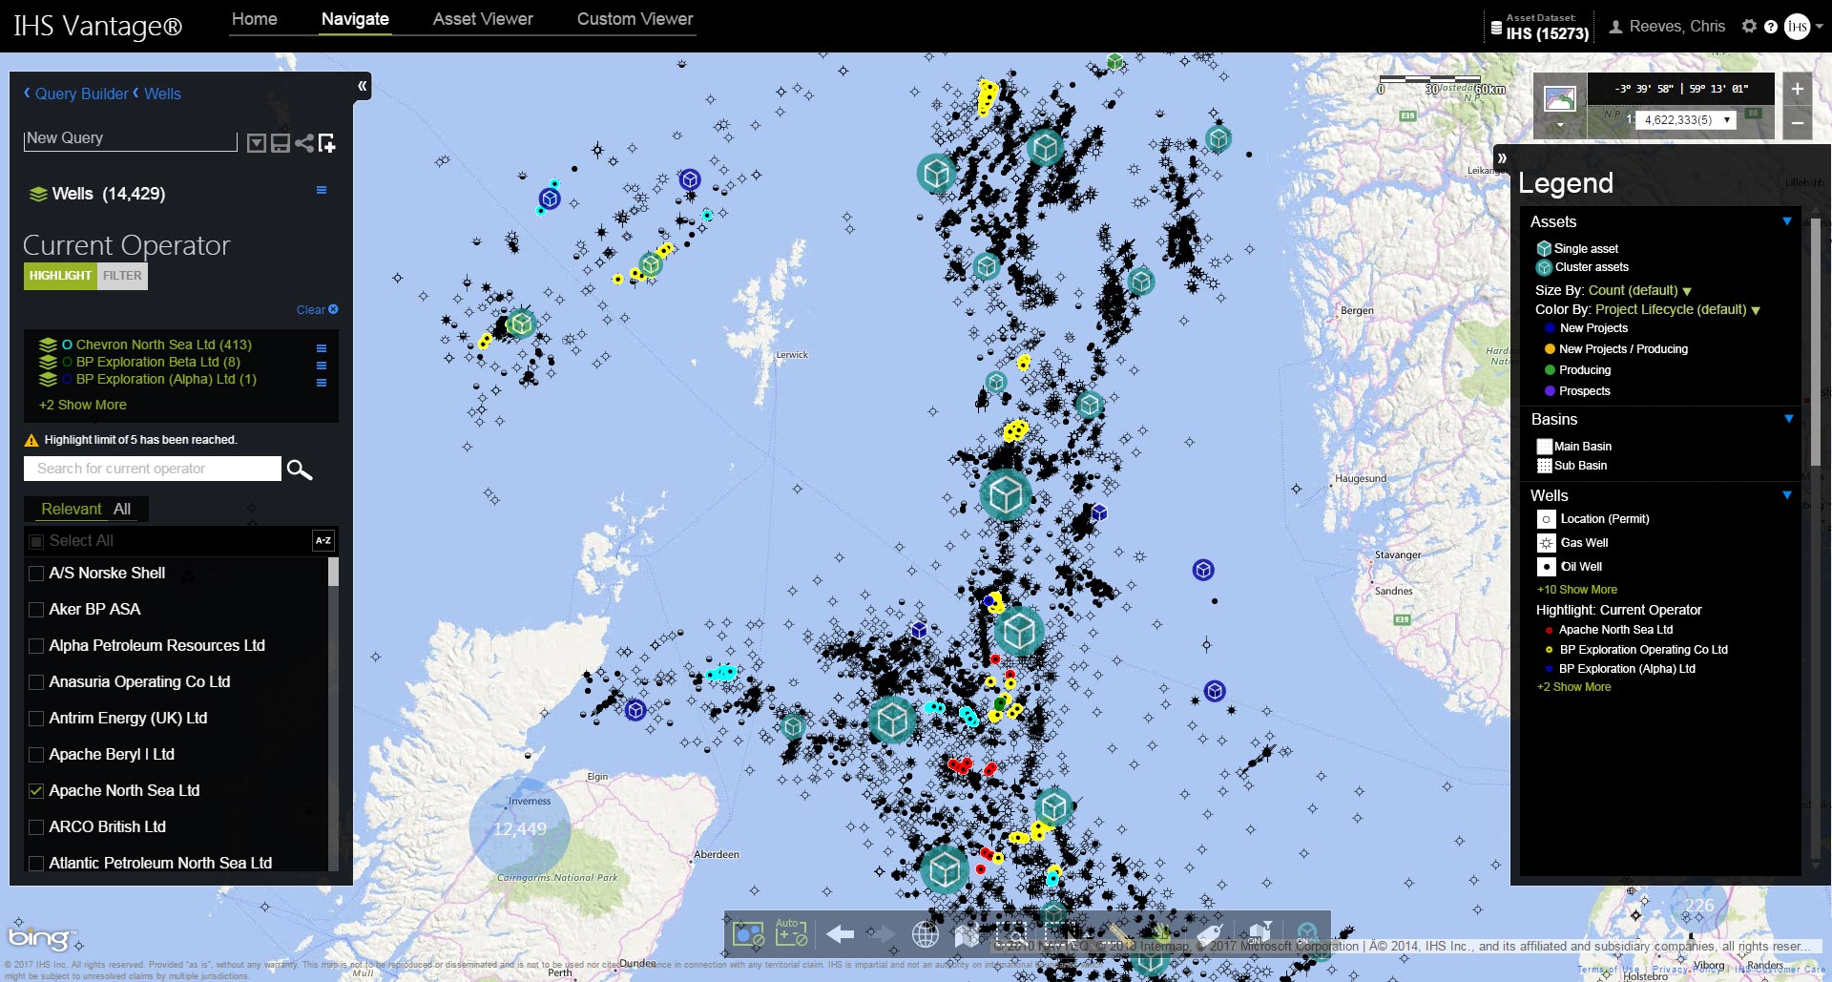Focus the Search for current operator field
Screen dimensions: 1832x982
153,469
